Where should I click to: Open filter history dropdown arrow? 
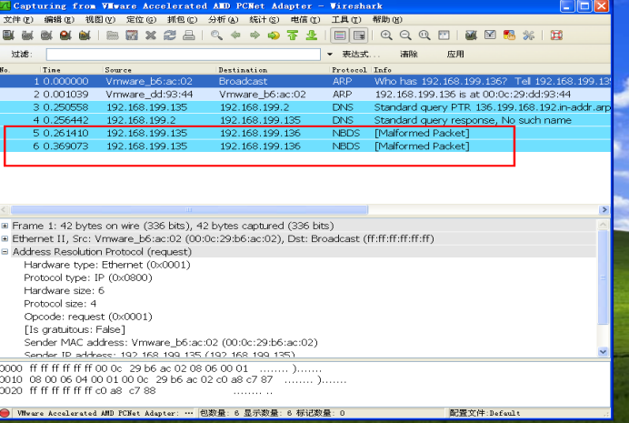coord(330,55)
